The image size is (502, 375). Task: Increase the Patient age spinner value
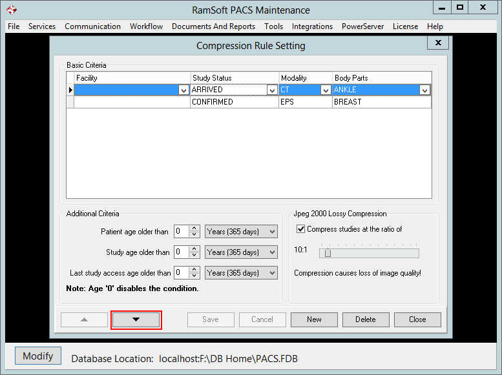click(194, 228)
